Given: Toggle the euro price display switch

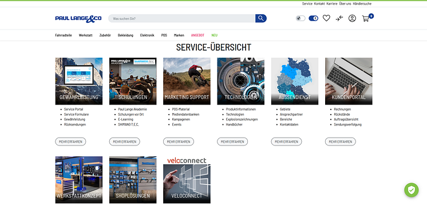Looking at the screenshot, I should (x=314, y=18).
